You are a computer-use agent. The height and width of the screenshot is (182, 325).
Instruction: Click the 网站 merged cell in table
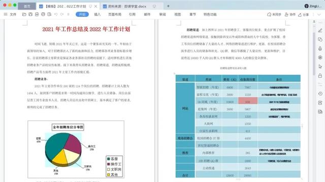(185, 108)
